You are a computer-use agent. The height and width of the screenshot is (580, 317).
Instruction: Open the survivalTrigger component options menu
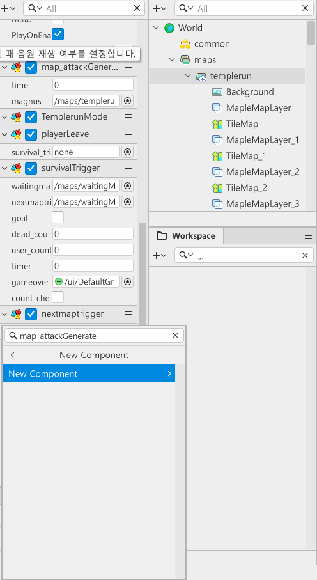128,168
